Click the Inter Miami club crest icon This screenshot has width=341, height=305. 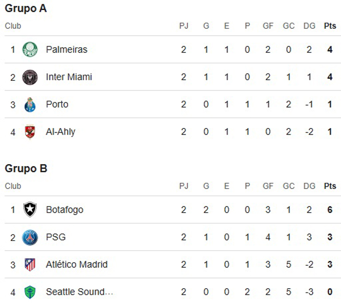click(x=30, y=77)
